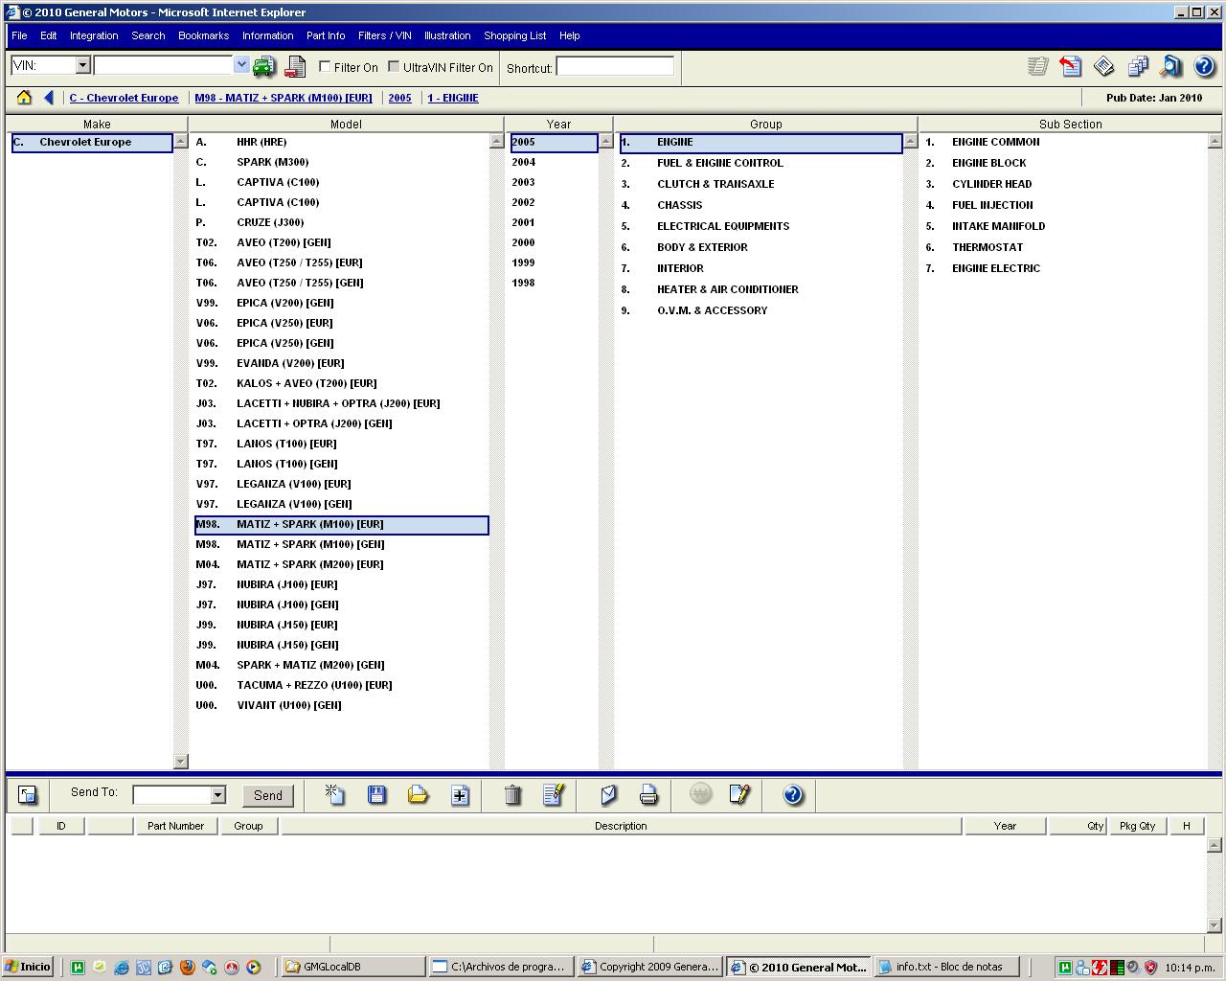Click the 1 - ENGINE breadcrumb link
Screen dimensions: 1226x981
pos(453,98)
